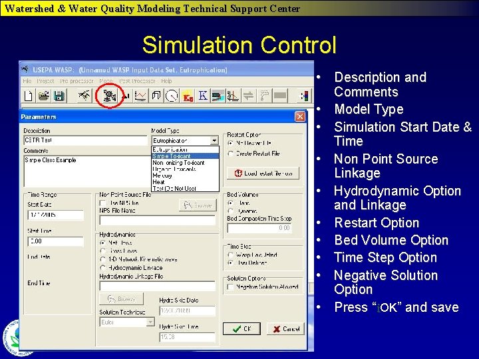479x359 pixels.
Task: Choose Eutrophication from the model list
Action: tap(186, 150)
